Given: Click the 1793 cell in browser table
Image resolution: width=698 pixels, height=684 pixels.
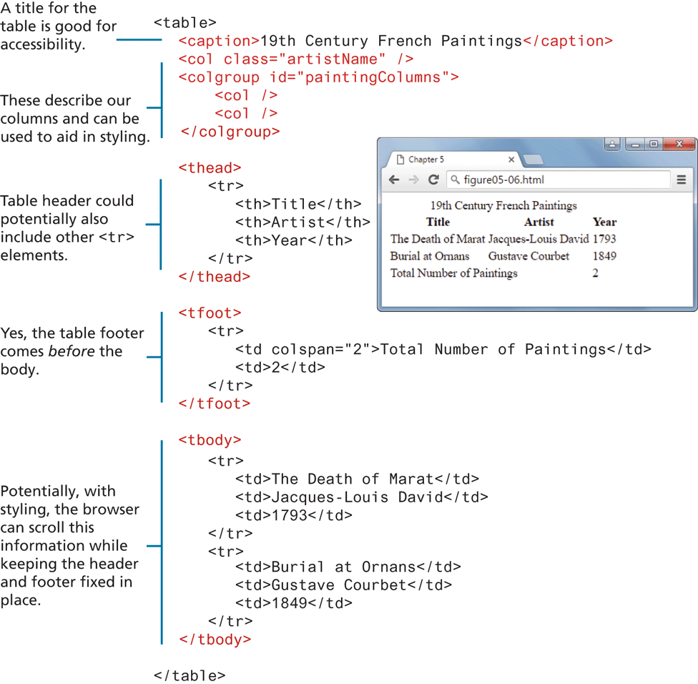Looking at the screenshot, I should pos(604,239).
